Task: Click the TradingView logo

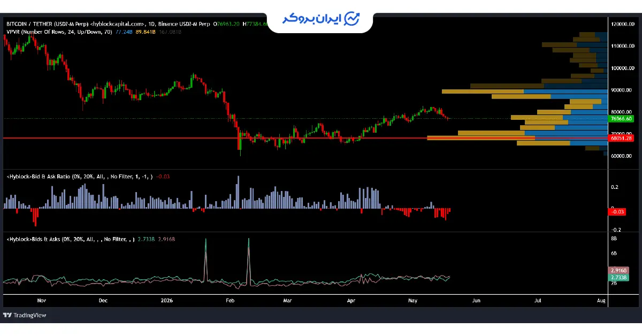Action: [25, 315]
